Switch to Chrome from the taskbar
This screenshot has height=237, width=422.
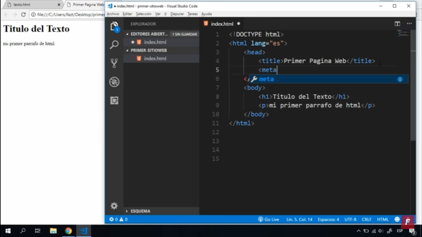point(68,231)
